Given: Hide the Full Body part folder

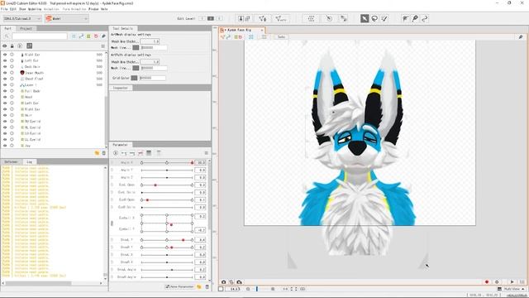Looking at the screenshot, I should (x=5, y=91).
